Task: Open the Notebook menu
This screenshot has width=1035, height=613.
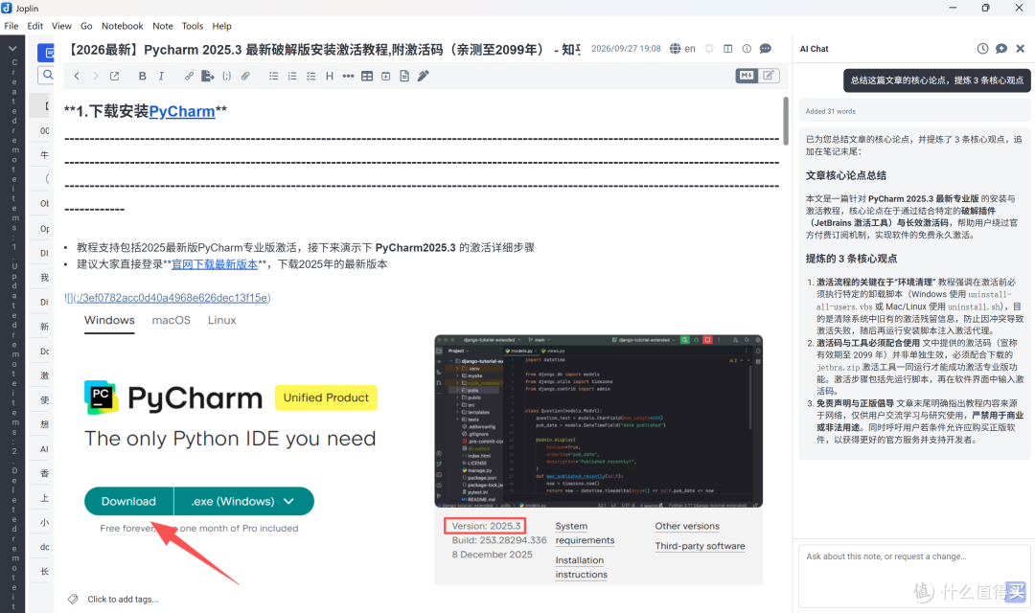Action: coord(122,26)
